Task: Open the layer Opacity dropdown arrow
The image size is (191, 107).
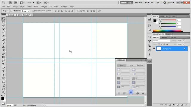Action: coord(184,41)
